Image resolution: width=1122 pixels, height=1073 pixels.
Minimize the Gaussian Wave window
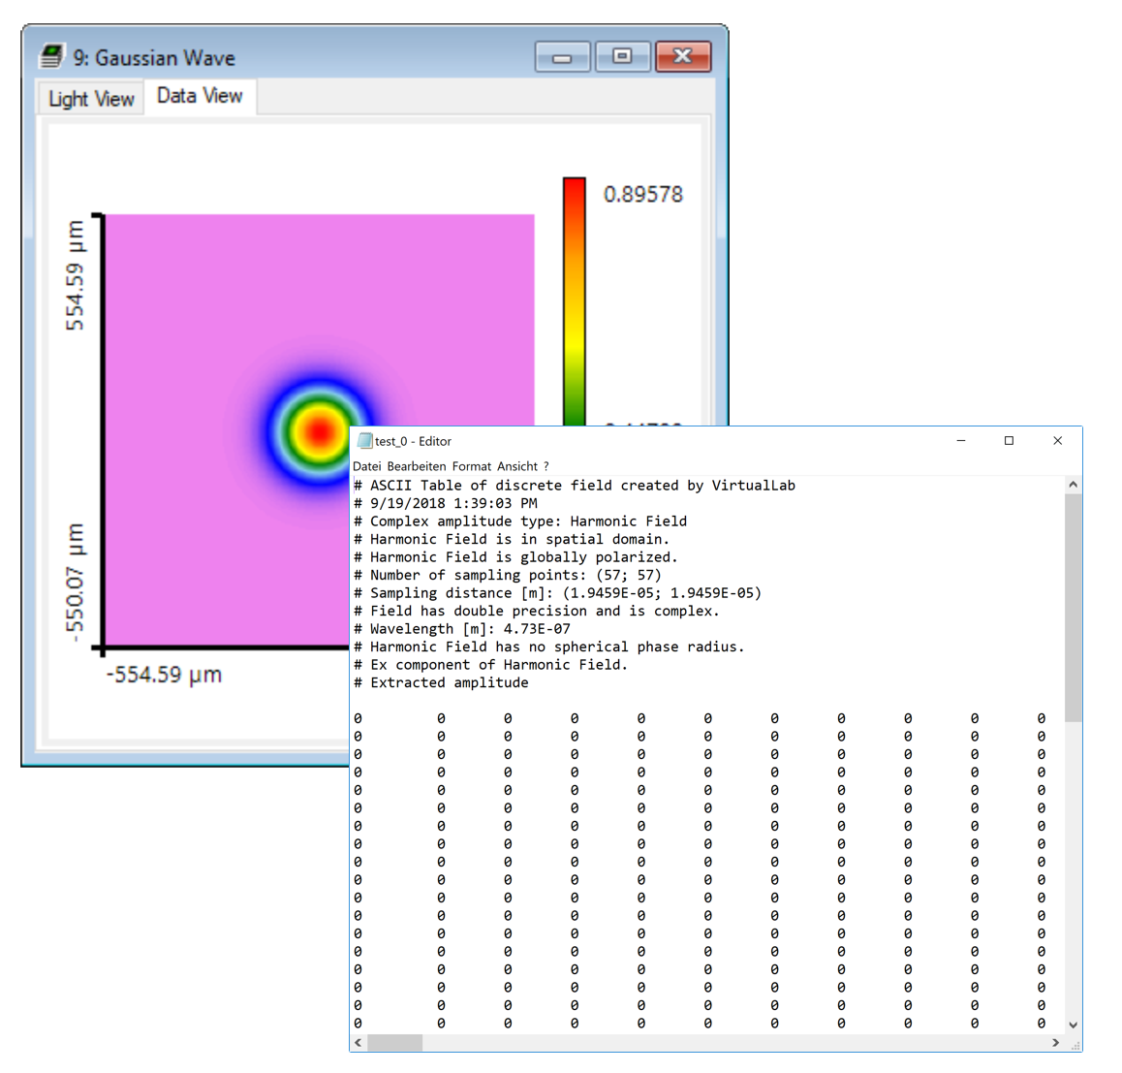pyautogui.click(x=562, y=57)
